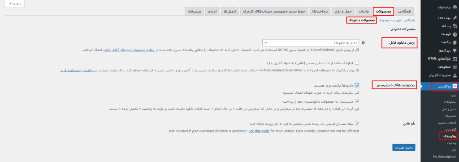Image resolution: width=459 pixels, height=162 pixels.
Task: Click the اسلایدها slides icon
Action: 455,67
